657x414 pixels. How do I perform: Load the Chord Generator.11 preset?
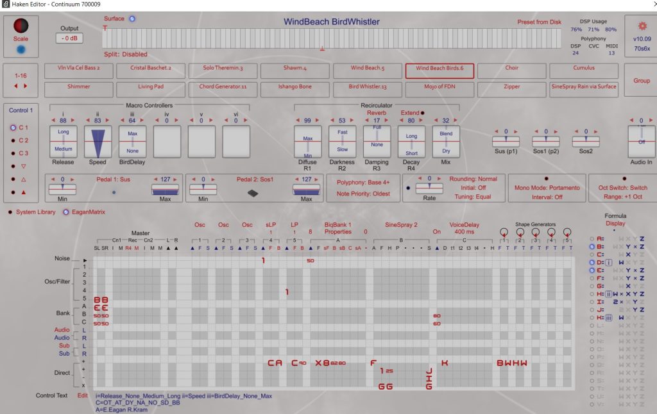223,90
